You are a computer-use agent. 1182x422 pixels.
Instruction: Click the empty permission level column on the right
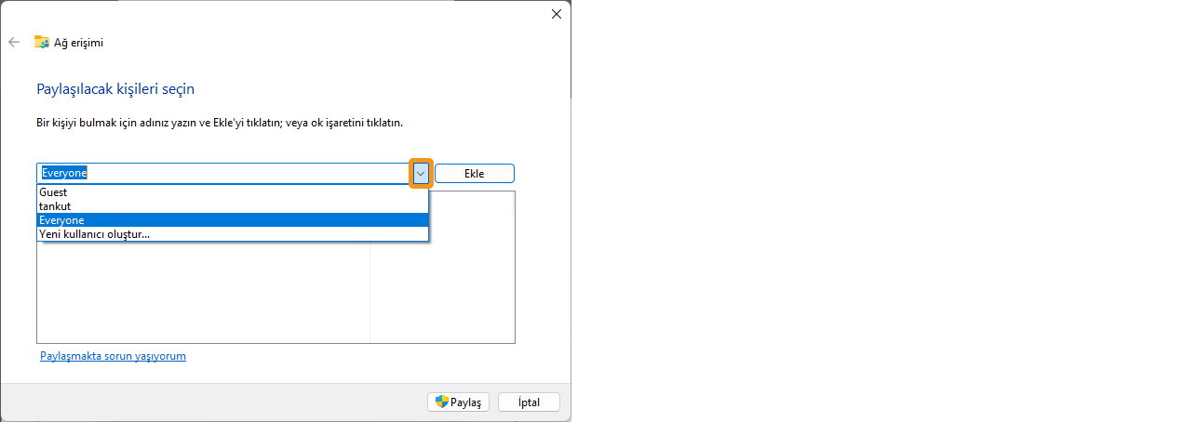(x=442, y=279)
